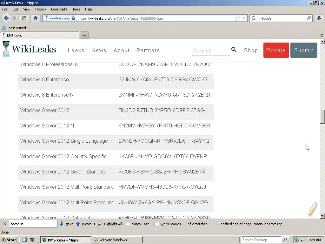Click the Search Desktop magnifier icon
Viewport: 325px width, 244px height.
point(285,240)
